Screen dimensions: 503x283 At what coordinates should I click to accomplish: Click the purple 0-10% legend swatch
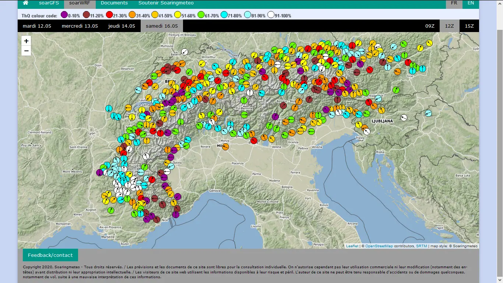(x=64, y=15)
